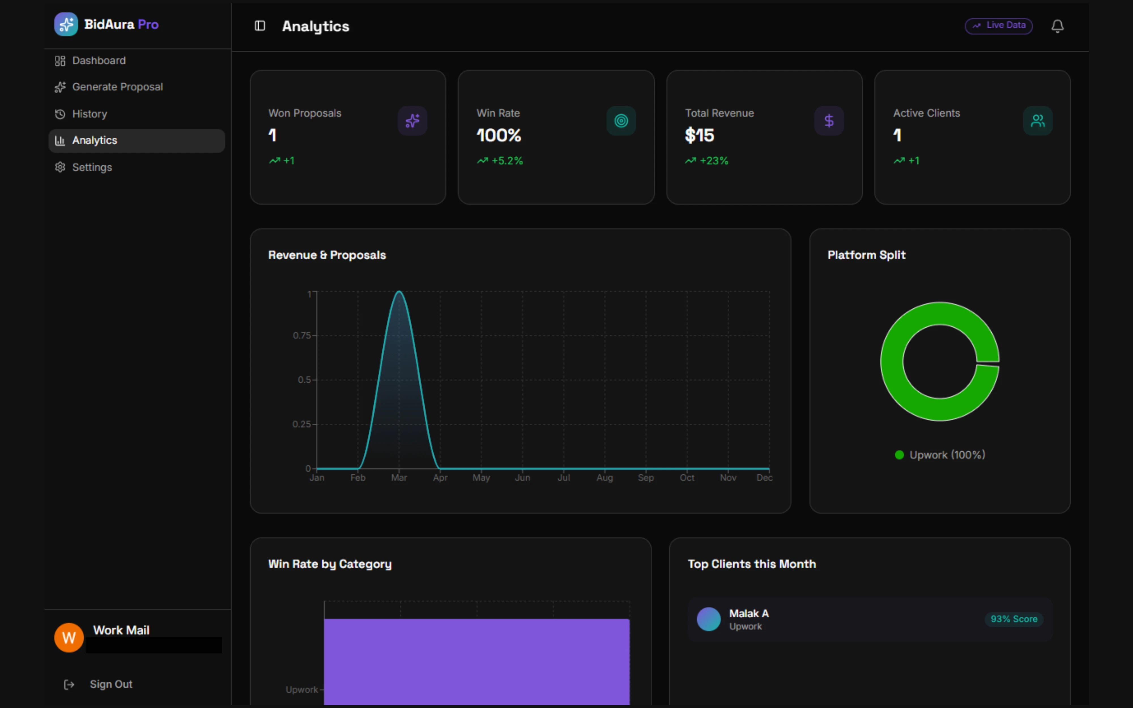Click the green donut chart ring
The width and height of the screenshot is (1133, 708).
coord(892,361)
